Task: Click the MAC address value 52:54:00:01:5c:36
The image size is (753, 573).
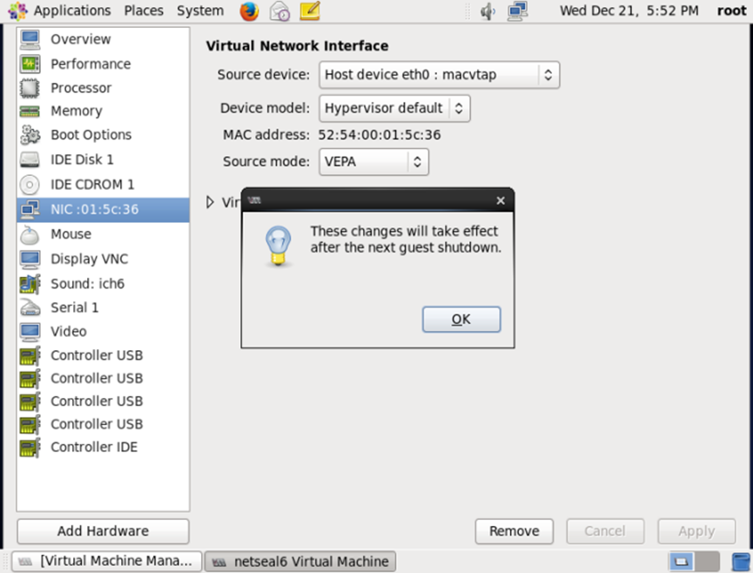Action: pyautogui.click(x=380, y=135)
